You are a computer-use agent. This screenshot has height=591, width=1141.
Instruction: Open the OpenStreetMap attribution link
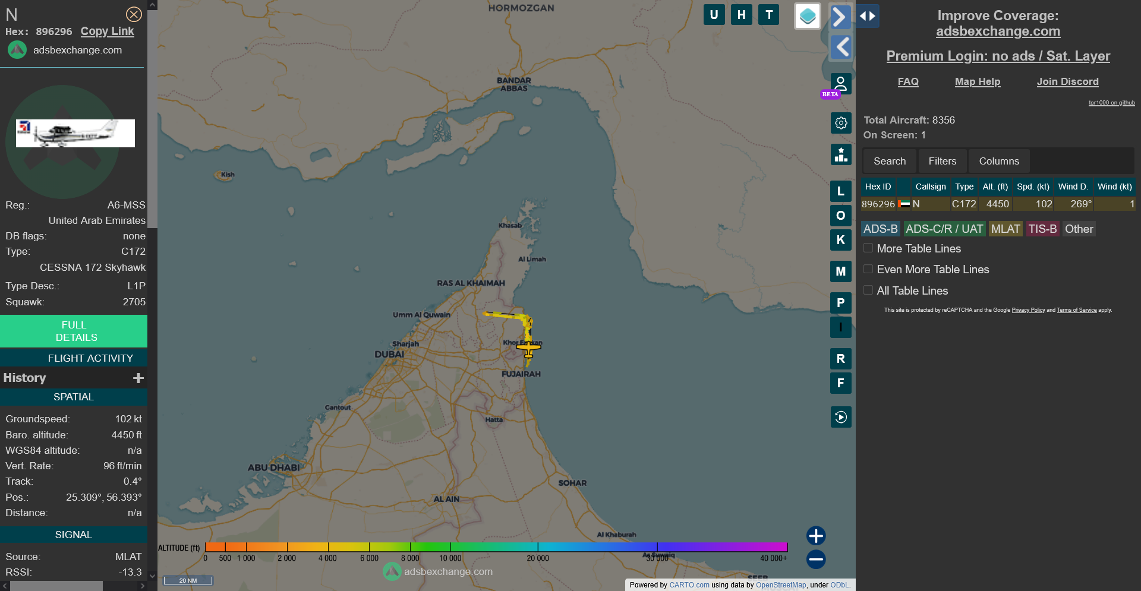pyautogui.click(x=781, y=585)
